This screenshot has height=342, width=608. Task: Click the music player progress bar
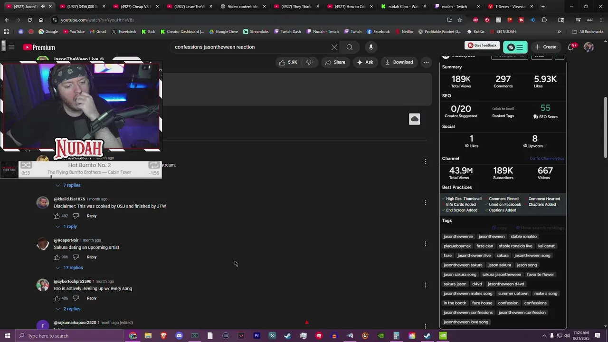click(90, 177)
